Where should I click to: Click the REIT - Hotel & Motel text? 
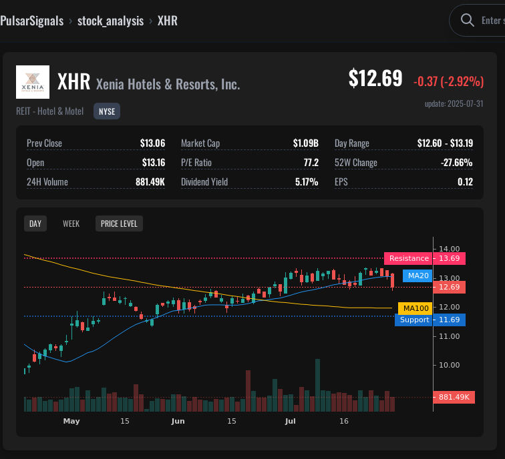pos(50,111)
